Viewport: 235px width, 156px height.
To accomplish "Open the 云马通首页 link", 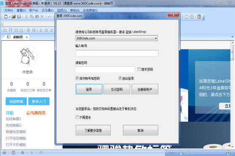I will click(x=36, y=113).
